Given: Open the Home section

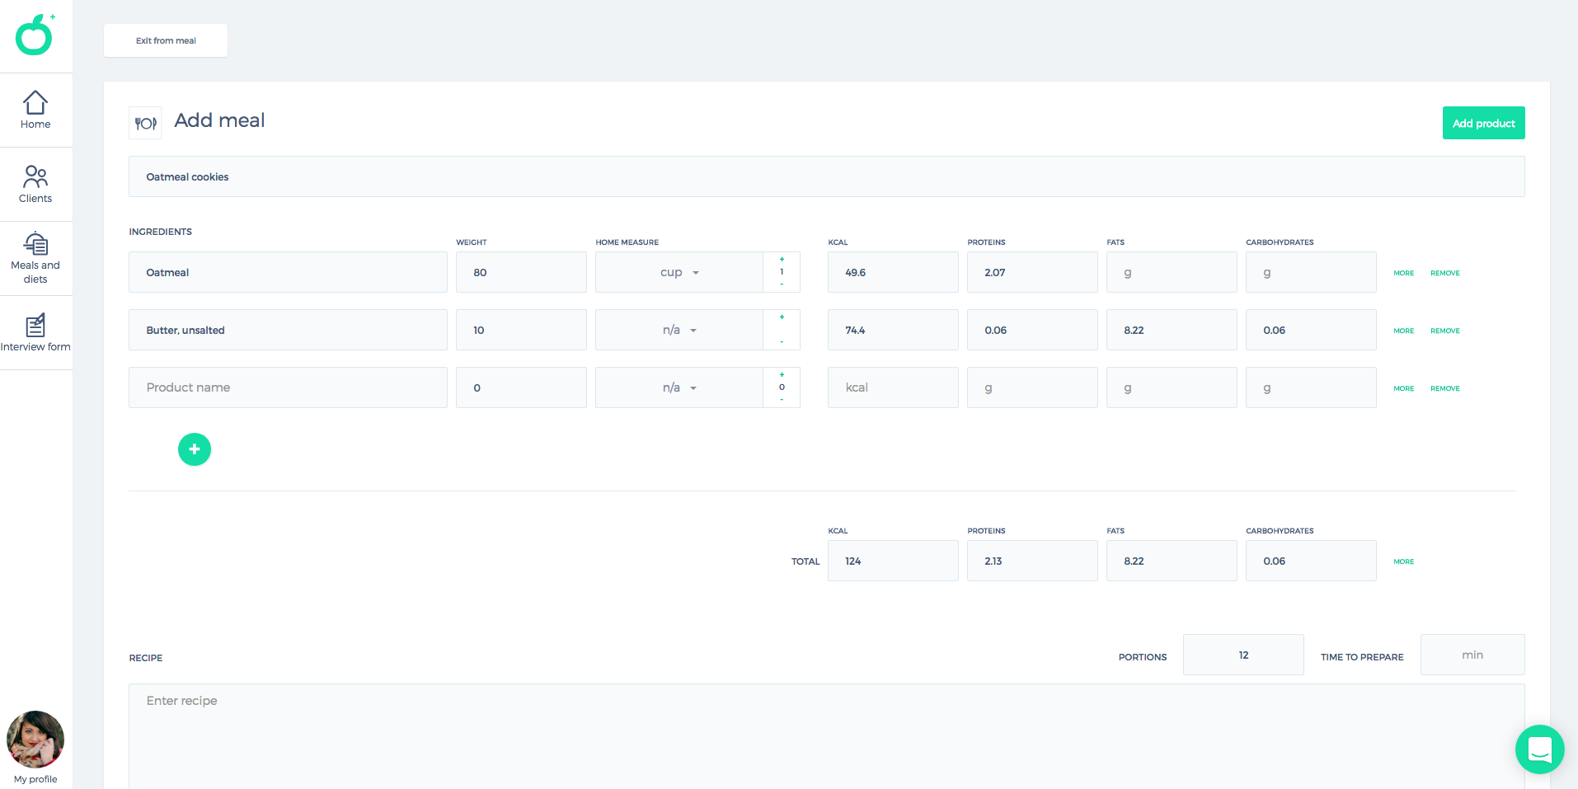Looking at the screenshot, I should 35,110.
